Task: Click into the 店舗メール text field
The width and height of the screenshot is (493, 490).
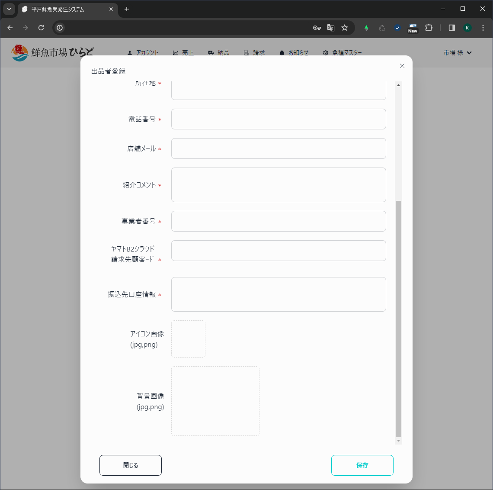Action: click(279, 148)
